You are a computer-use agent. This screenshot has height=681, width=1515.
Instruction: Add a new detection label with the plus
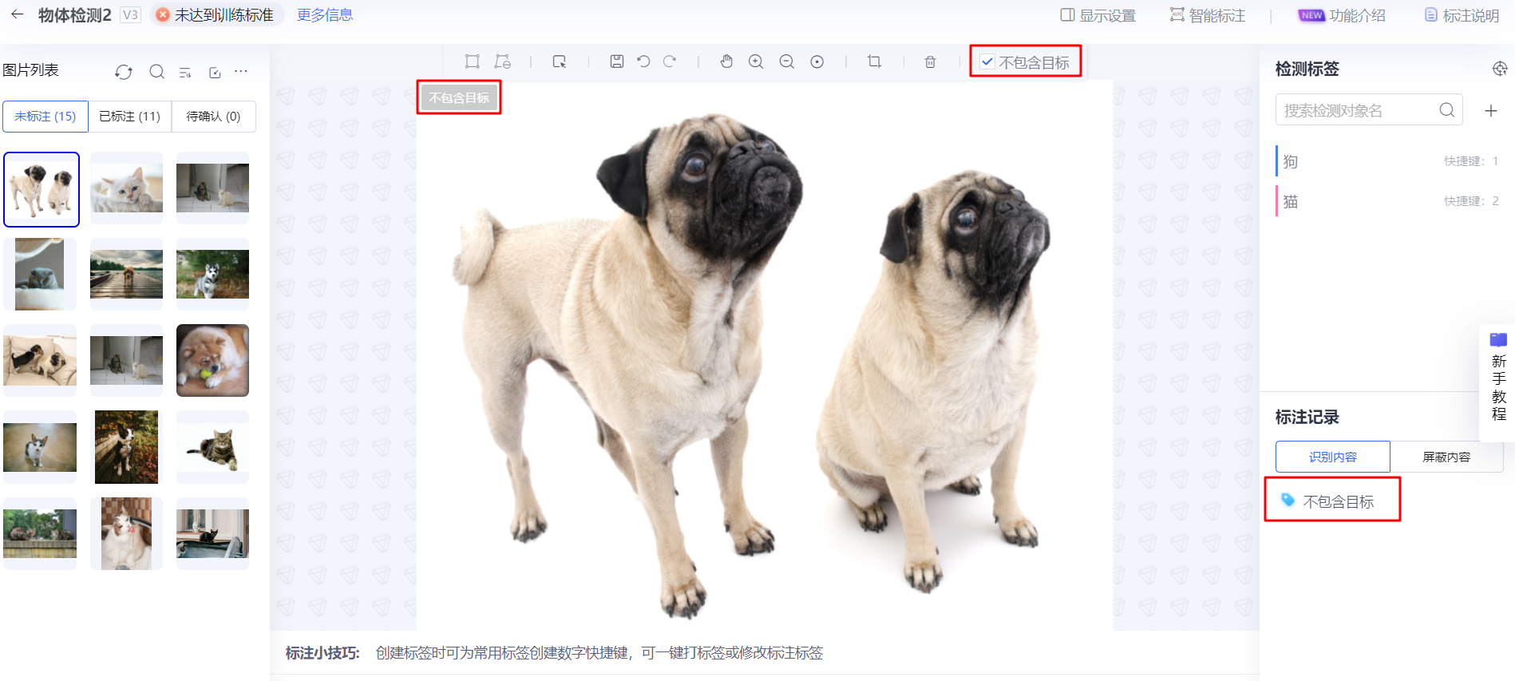coord(1491,111)
